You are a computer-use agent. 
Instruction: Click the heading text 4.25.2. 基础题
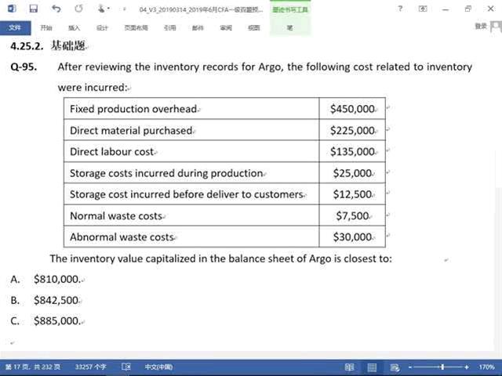(48, 46)
